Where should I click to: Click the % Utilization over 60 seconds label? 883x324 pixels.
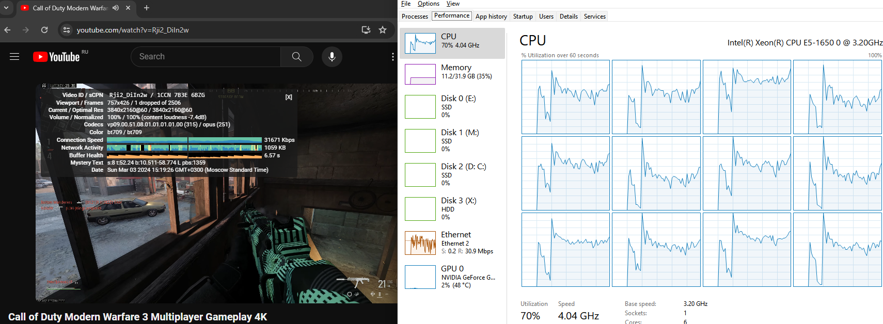click(560, 55)
